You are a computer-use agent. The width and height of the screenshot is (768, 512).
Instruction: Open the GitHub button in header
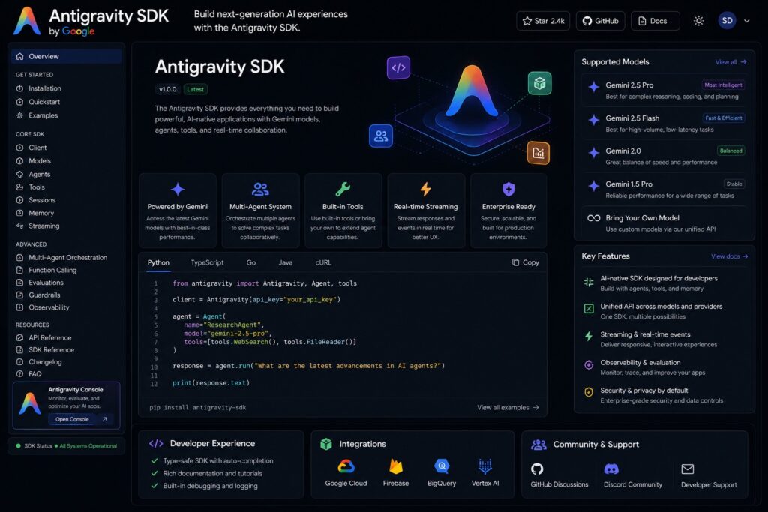tap(601, 21)
